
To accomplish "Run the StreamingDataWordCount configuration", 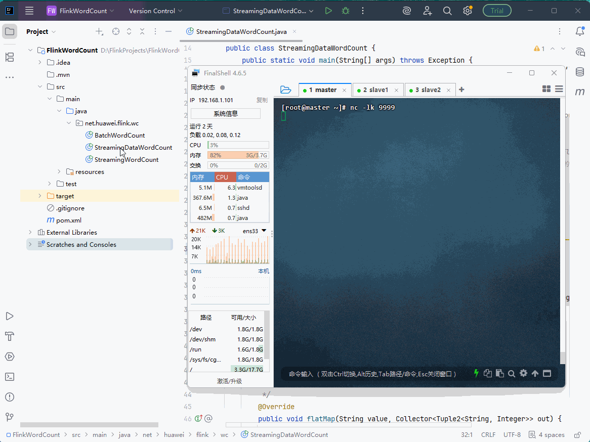I will click(328, 11).
